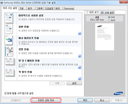Screen dimensions: 128x104
Task: Click the Samsung logo in preview panel
Action: (x=118, y=93)
